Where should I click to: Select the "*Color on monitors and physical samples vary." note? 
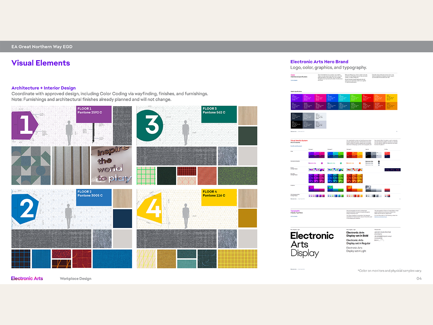[x=390, y=271]
